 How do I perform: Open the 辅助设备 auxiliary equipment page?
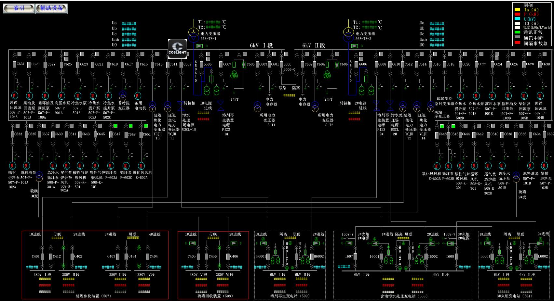coord(51,8)
